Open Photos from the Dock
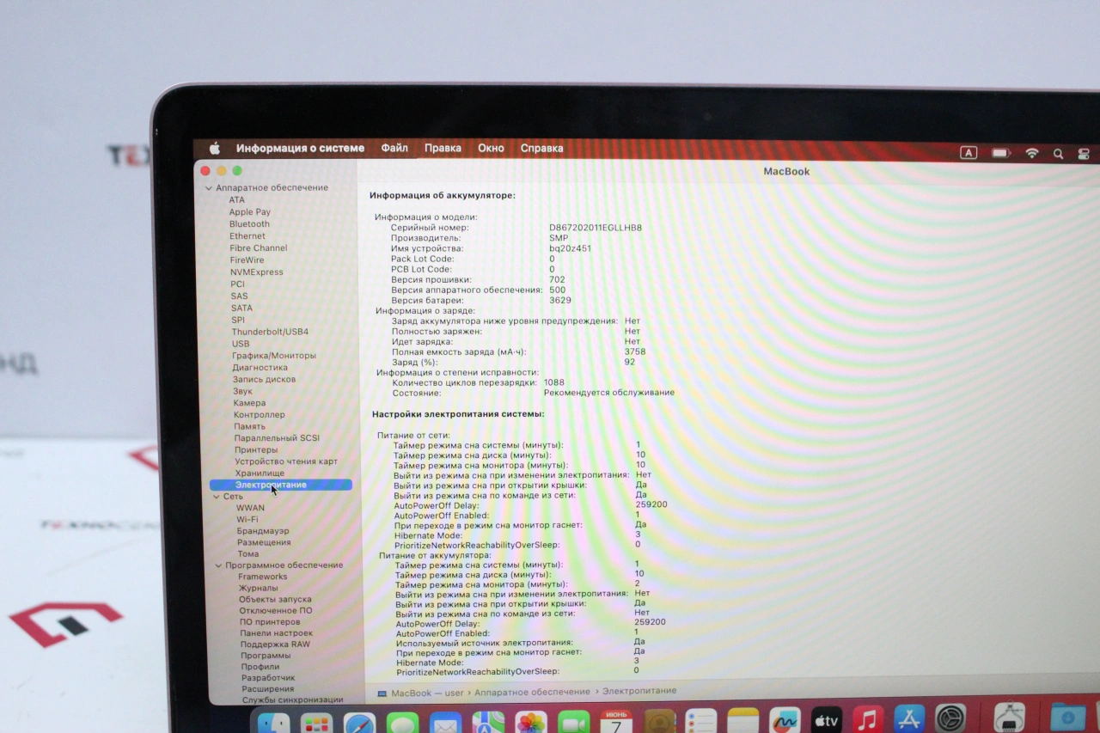This screenshot has height=733, width=1100. coord(531,723)
